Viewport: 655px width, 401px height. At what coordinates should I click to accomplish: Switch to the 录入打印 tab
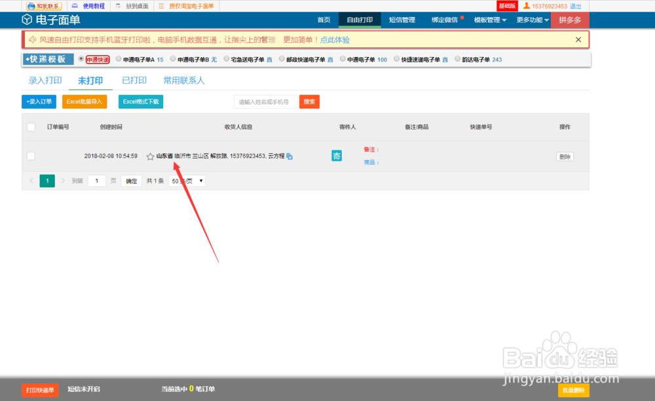click(45, 80)
